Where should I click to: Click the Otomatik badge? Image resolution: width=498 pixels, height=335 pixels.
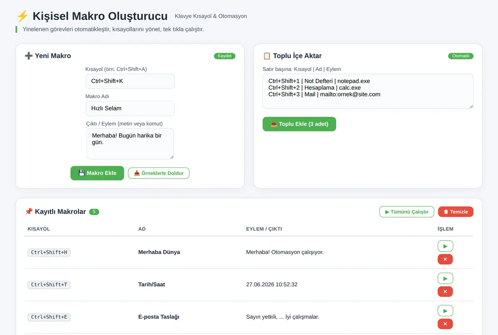click(461, 56)
